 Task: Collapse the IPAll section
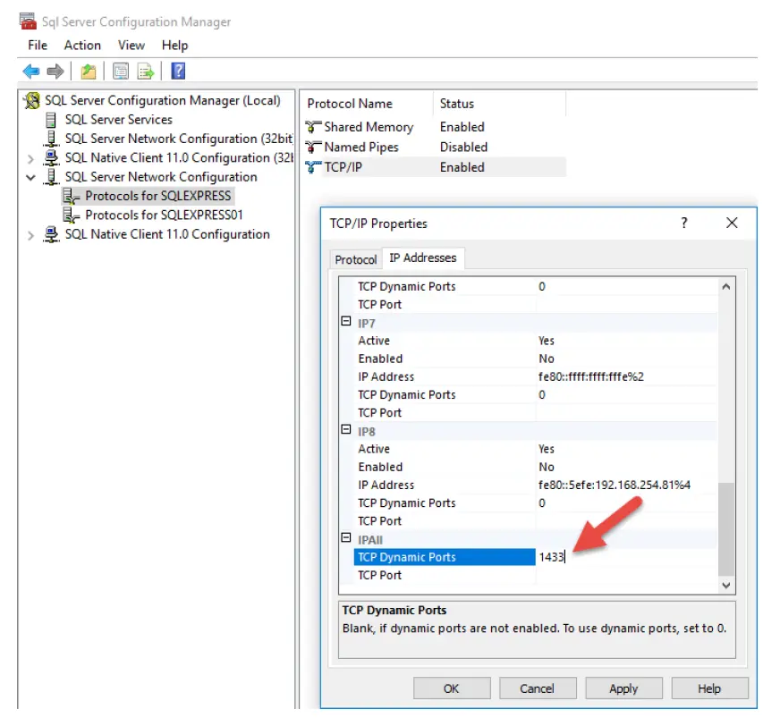click(x=345, y=538)
